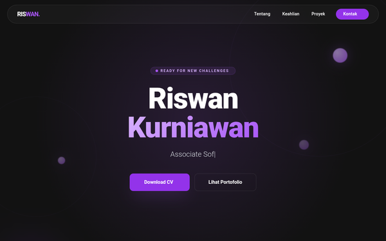Click the purple Kontak button
The height and width of the screenshot is (241, 386).
tap(352, 14)
